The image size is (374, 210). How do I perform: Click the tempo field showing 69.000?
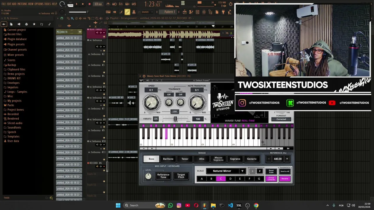tap(98, 4)
